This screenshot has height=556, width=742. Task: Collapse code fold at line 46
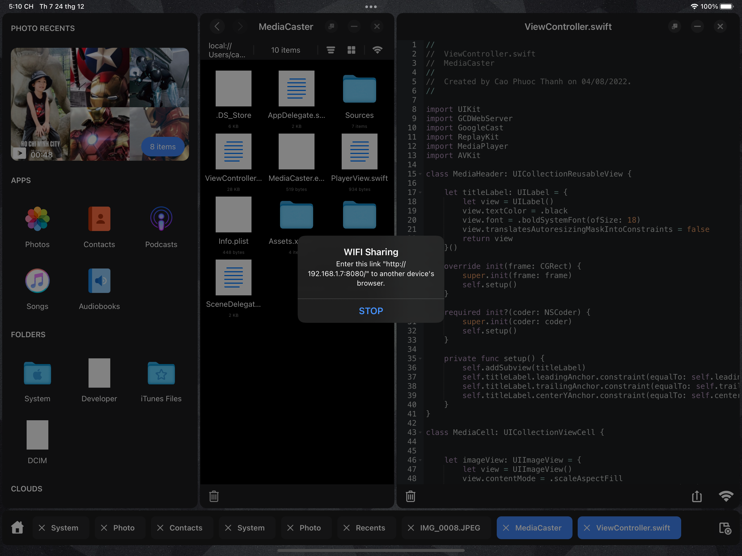coord(420,460)
